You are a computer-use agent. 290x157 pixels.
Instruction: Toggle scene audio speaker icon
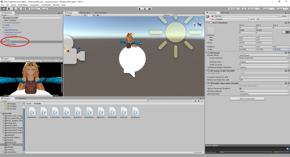pyautogui.click(x=94, y=15)
